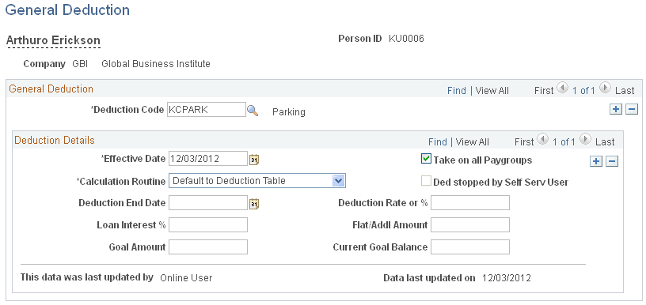Click the Online User value
Screen dimensions: 646x305
pyautogui.click(x=186, y=278)
